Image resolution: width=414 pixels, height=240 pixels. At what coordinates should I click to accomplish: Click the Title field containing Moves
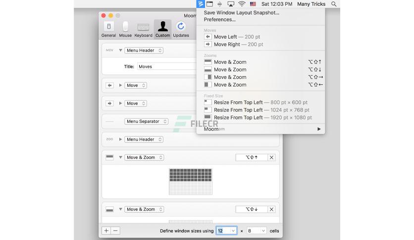pyautogui.click(x=167, y=66)
